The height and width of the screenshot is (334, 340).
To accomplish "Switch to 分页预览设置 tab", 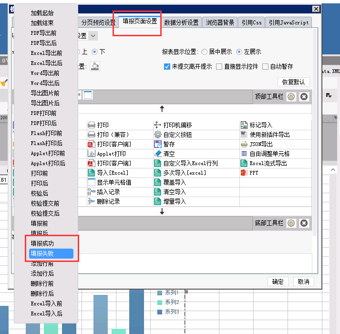I will point(98,22).
